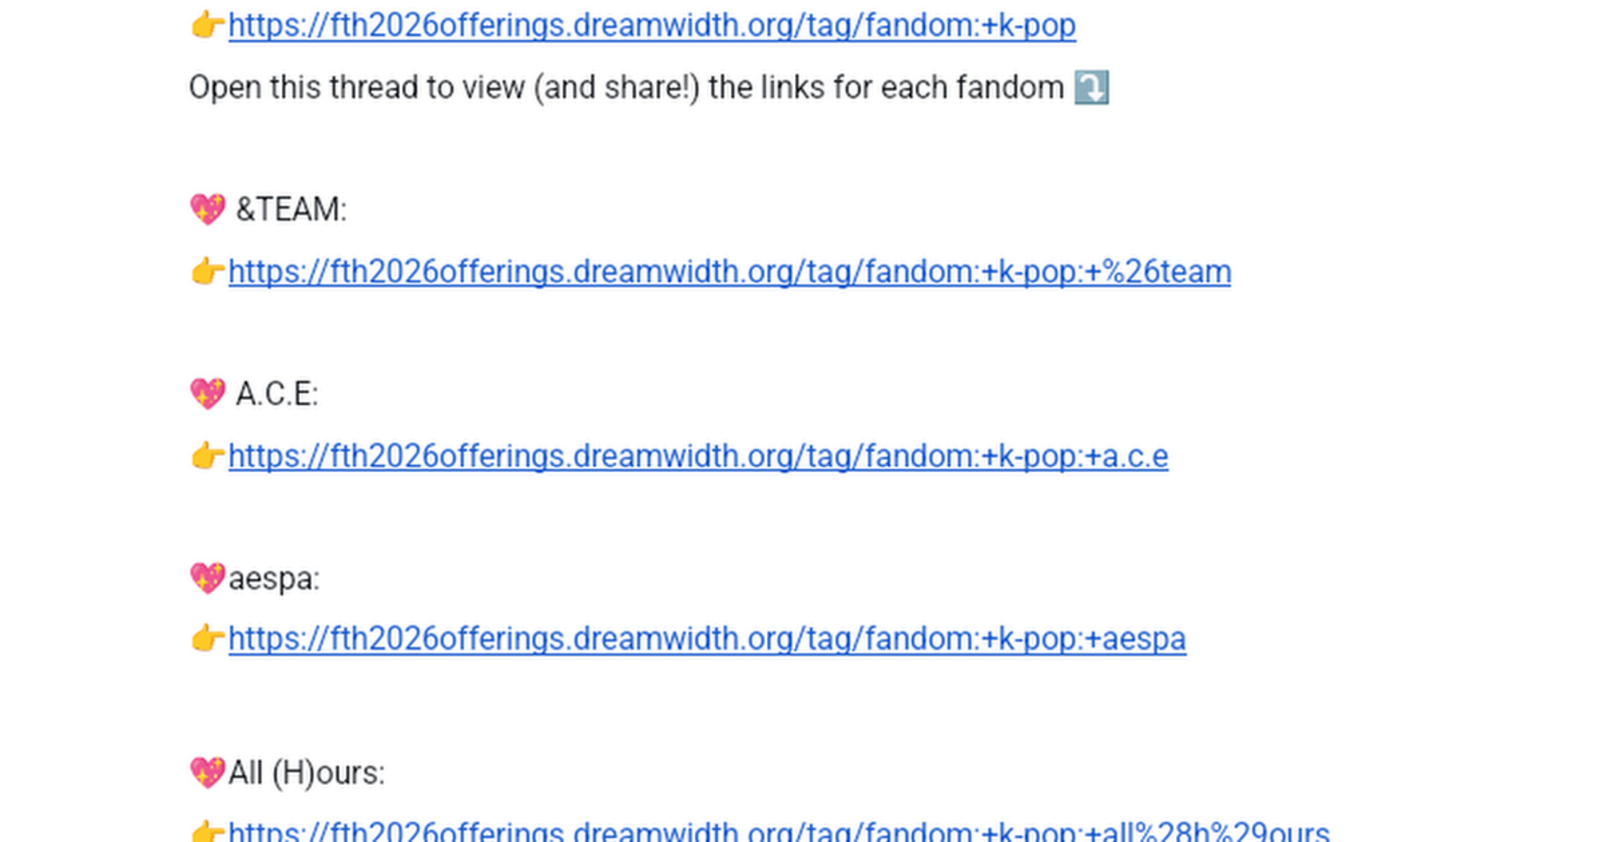Viewport: 1604px width, 842px height.
Task: Click the pointing hand emoji before the all%28h%29ours link
Action: (208, 831)
